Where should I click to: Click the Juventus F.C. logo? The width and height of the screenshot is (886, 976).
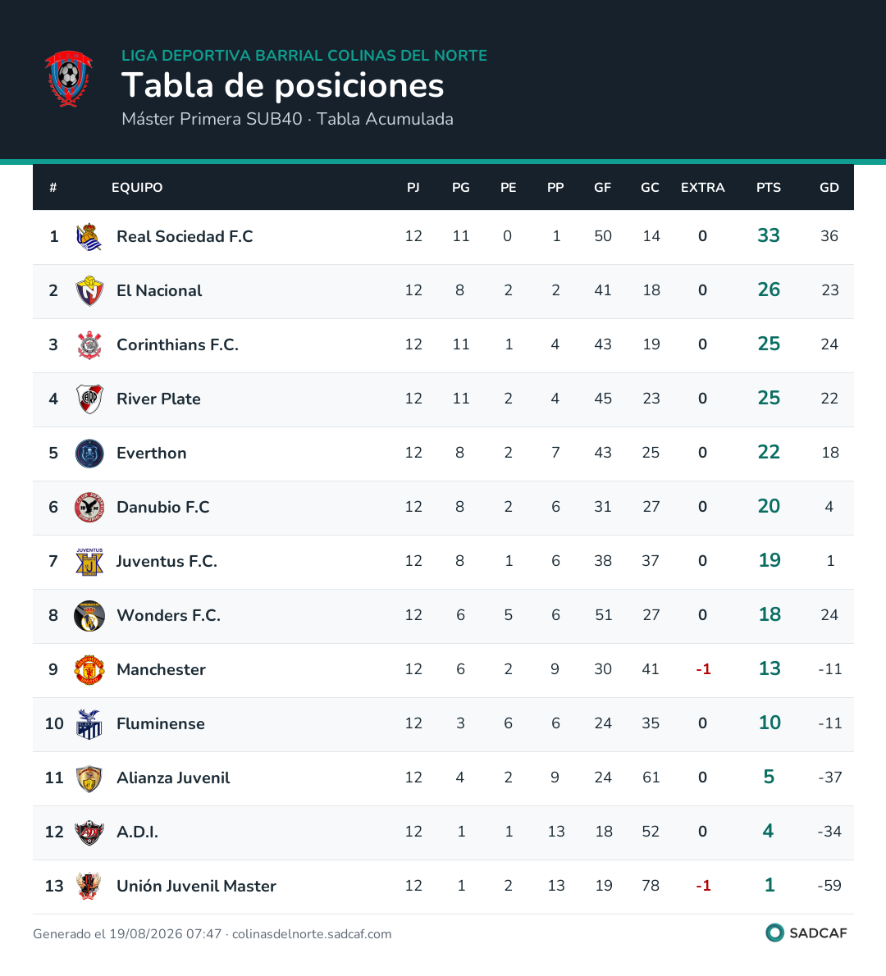pyautogui.click(x=89, y=562)
